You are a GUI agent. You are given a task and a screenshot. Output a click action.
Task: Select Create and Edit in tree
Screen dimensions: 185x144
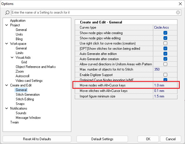(21, 85)
